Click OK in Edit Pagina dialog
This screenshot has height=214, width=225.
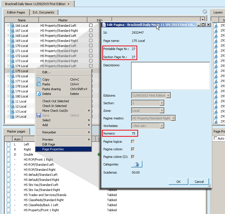[x=178, y=182]
